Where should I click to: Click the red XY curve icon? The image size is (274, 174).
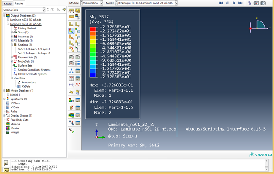[x=78, y=85]
